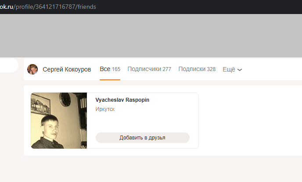Open Сергей Кокоуров profile name link
Image resolution: width=302 pixels, height=182 pixels.
tap(67, 69)
